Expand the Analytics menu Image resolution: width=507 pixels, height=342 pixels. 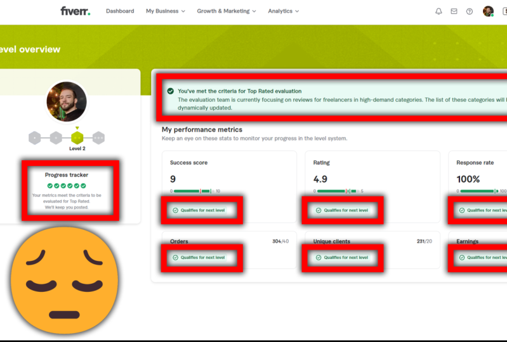coord(283,11)
